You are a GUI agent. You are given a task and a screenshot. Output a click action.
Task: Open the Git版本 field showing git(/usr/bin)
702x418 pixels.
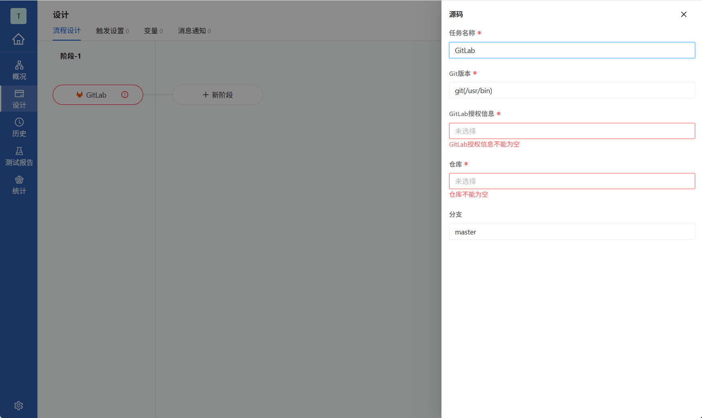pos(572,90)
